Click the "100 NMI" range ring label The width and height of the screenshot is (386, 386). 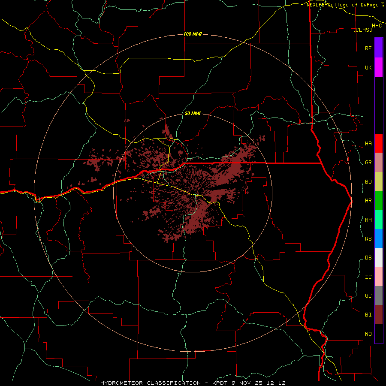[193, 34]
